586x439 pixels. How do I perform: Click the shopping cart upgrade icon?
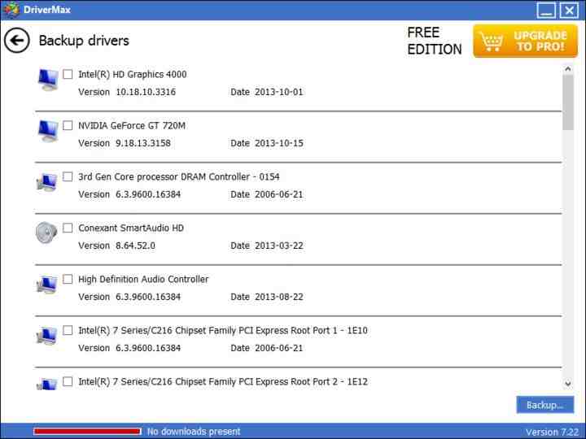coord(491,41)
